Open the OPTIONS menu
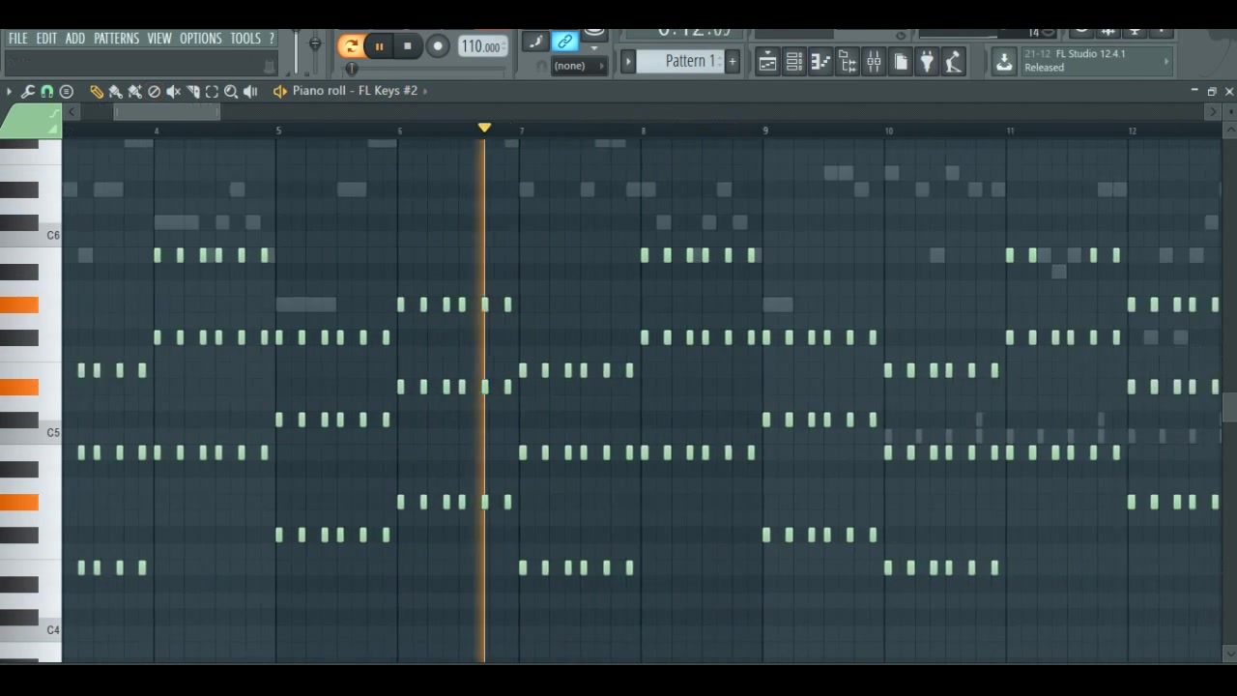The width and height of the screenshot is (1237, 696). click(201, 39)
